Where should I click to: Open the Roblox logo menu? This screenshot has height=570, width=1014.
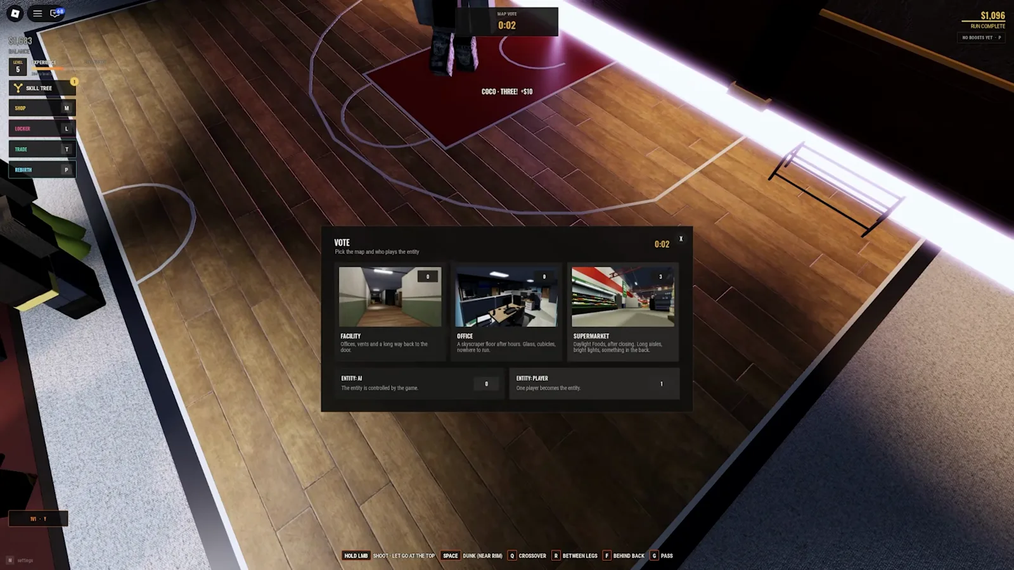15,13
